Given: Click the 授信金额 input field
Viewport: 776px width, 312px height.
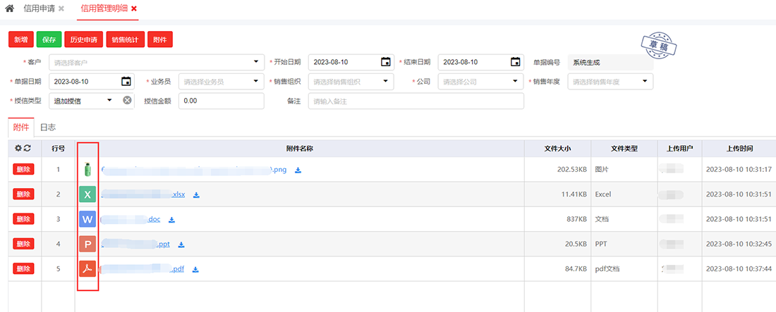Looking at the screenshot, I should click(221, 101).
